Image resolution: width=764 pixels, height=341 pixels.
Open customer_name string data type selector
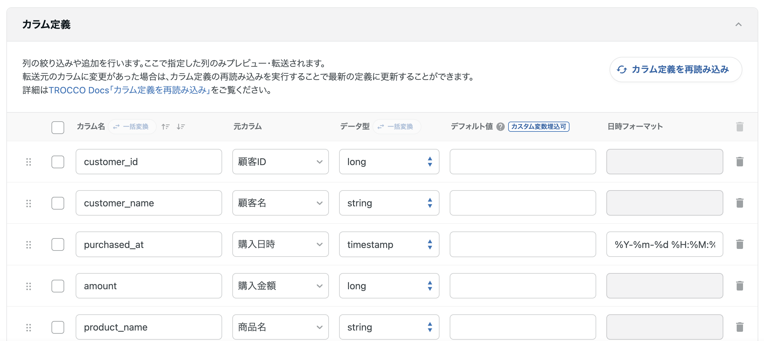[x=389, y=203]
